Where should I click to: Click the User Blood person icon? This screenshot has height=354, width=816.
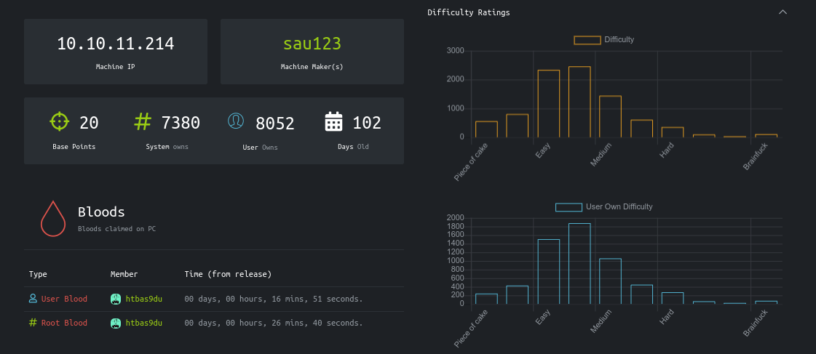point(33,298)
